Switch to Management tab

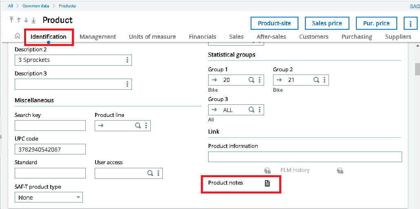[98, 37]
